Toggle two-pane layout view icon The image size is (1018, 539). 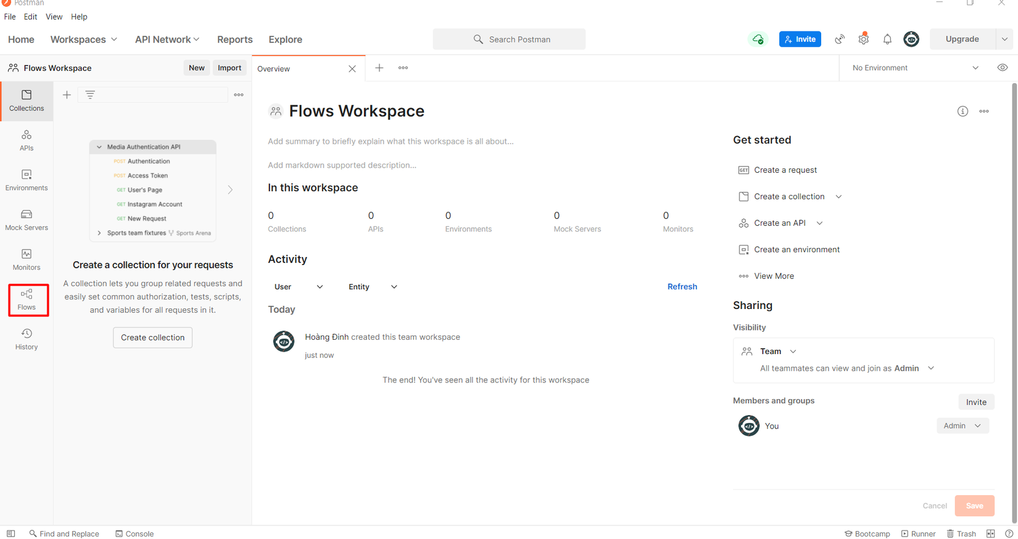pos(990,533)
